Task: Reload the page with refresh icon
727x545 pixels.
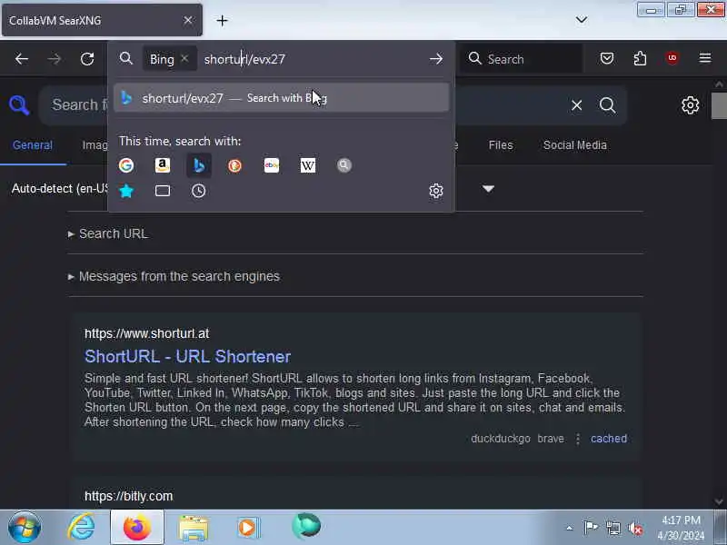Action: pos(87,59)
